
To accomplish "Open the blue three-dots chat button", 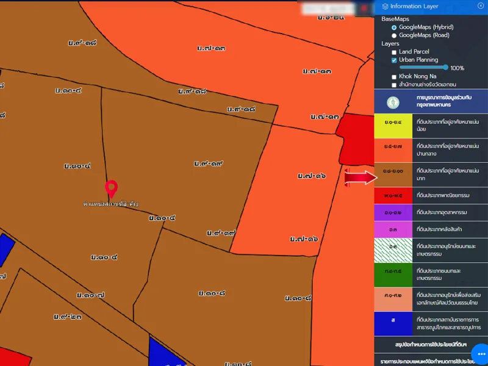I will tap(480, 355).
